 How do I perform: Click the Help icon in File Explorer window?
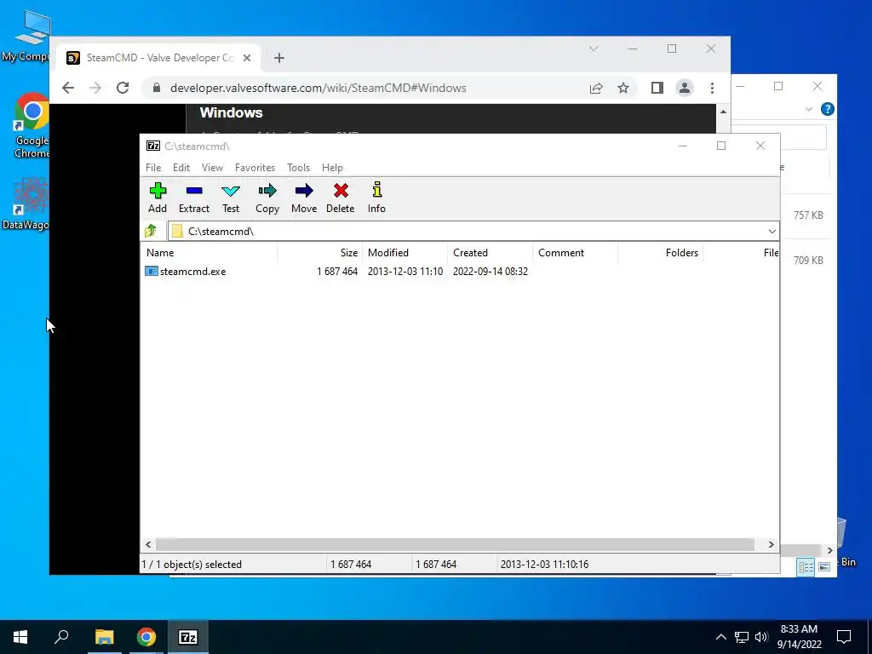click(828, 109)
